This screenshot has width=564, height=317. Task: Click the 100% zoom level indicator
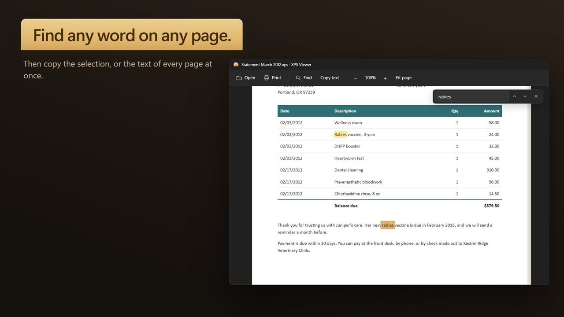370,78
